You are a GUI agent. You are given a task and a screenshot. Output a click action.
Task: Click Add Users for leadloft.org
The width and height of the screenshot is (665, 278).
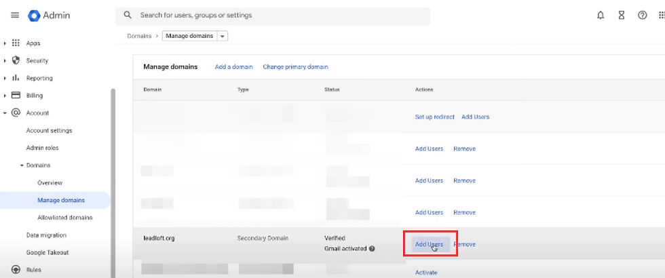coord(429,244)
